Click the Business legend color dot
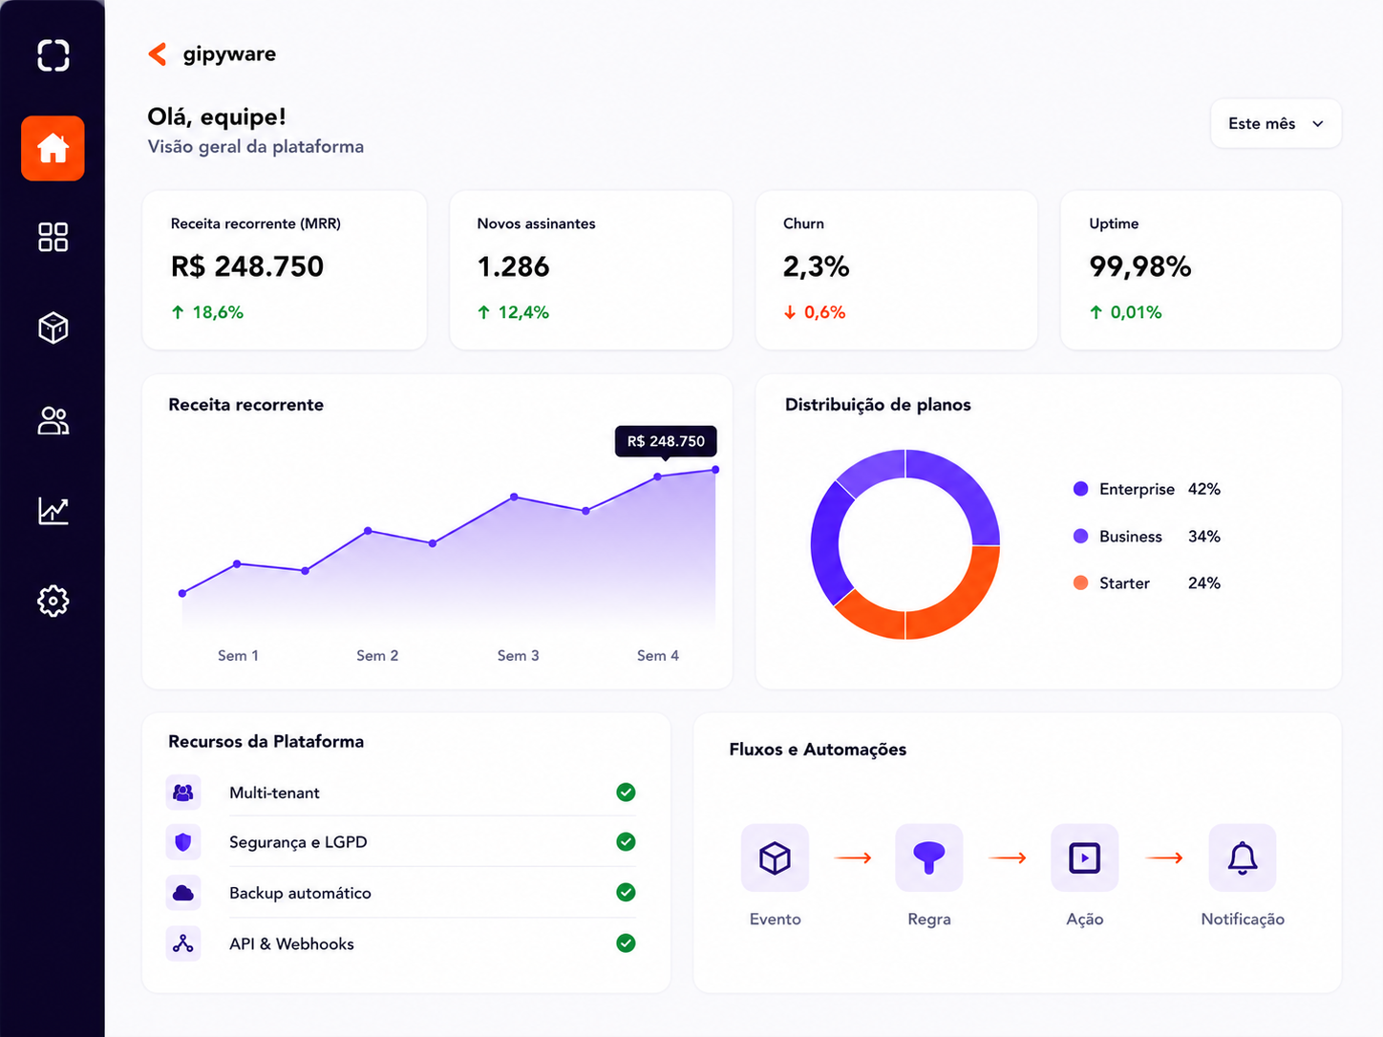Screen dimensions: 1383x1037 (1080, 536)
